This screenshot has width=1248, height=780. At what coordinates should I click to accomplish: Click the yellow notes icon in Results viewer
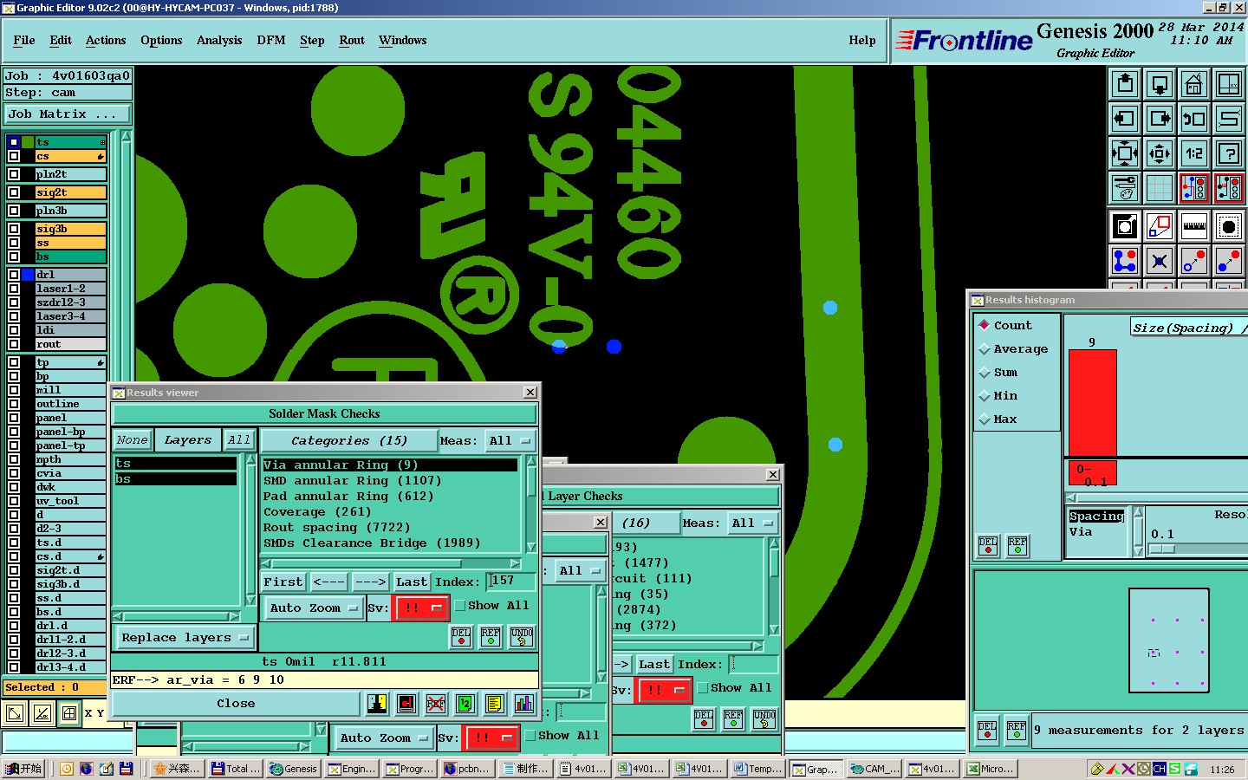coord(495,704)
